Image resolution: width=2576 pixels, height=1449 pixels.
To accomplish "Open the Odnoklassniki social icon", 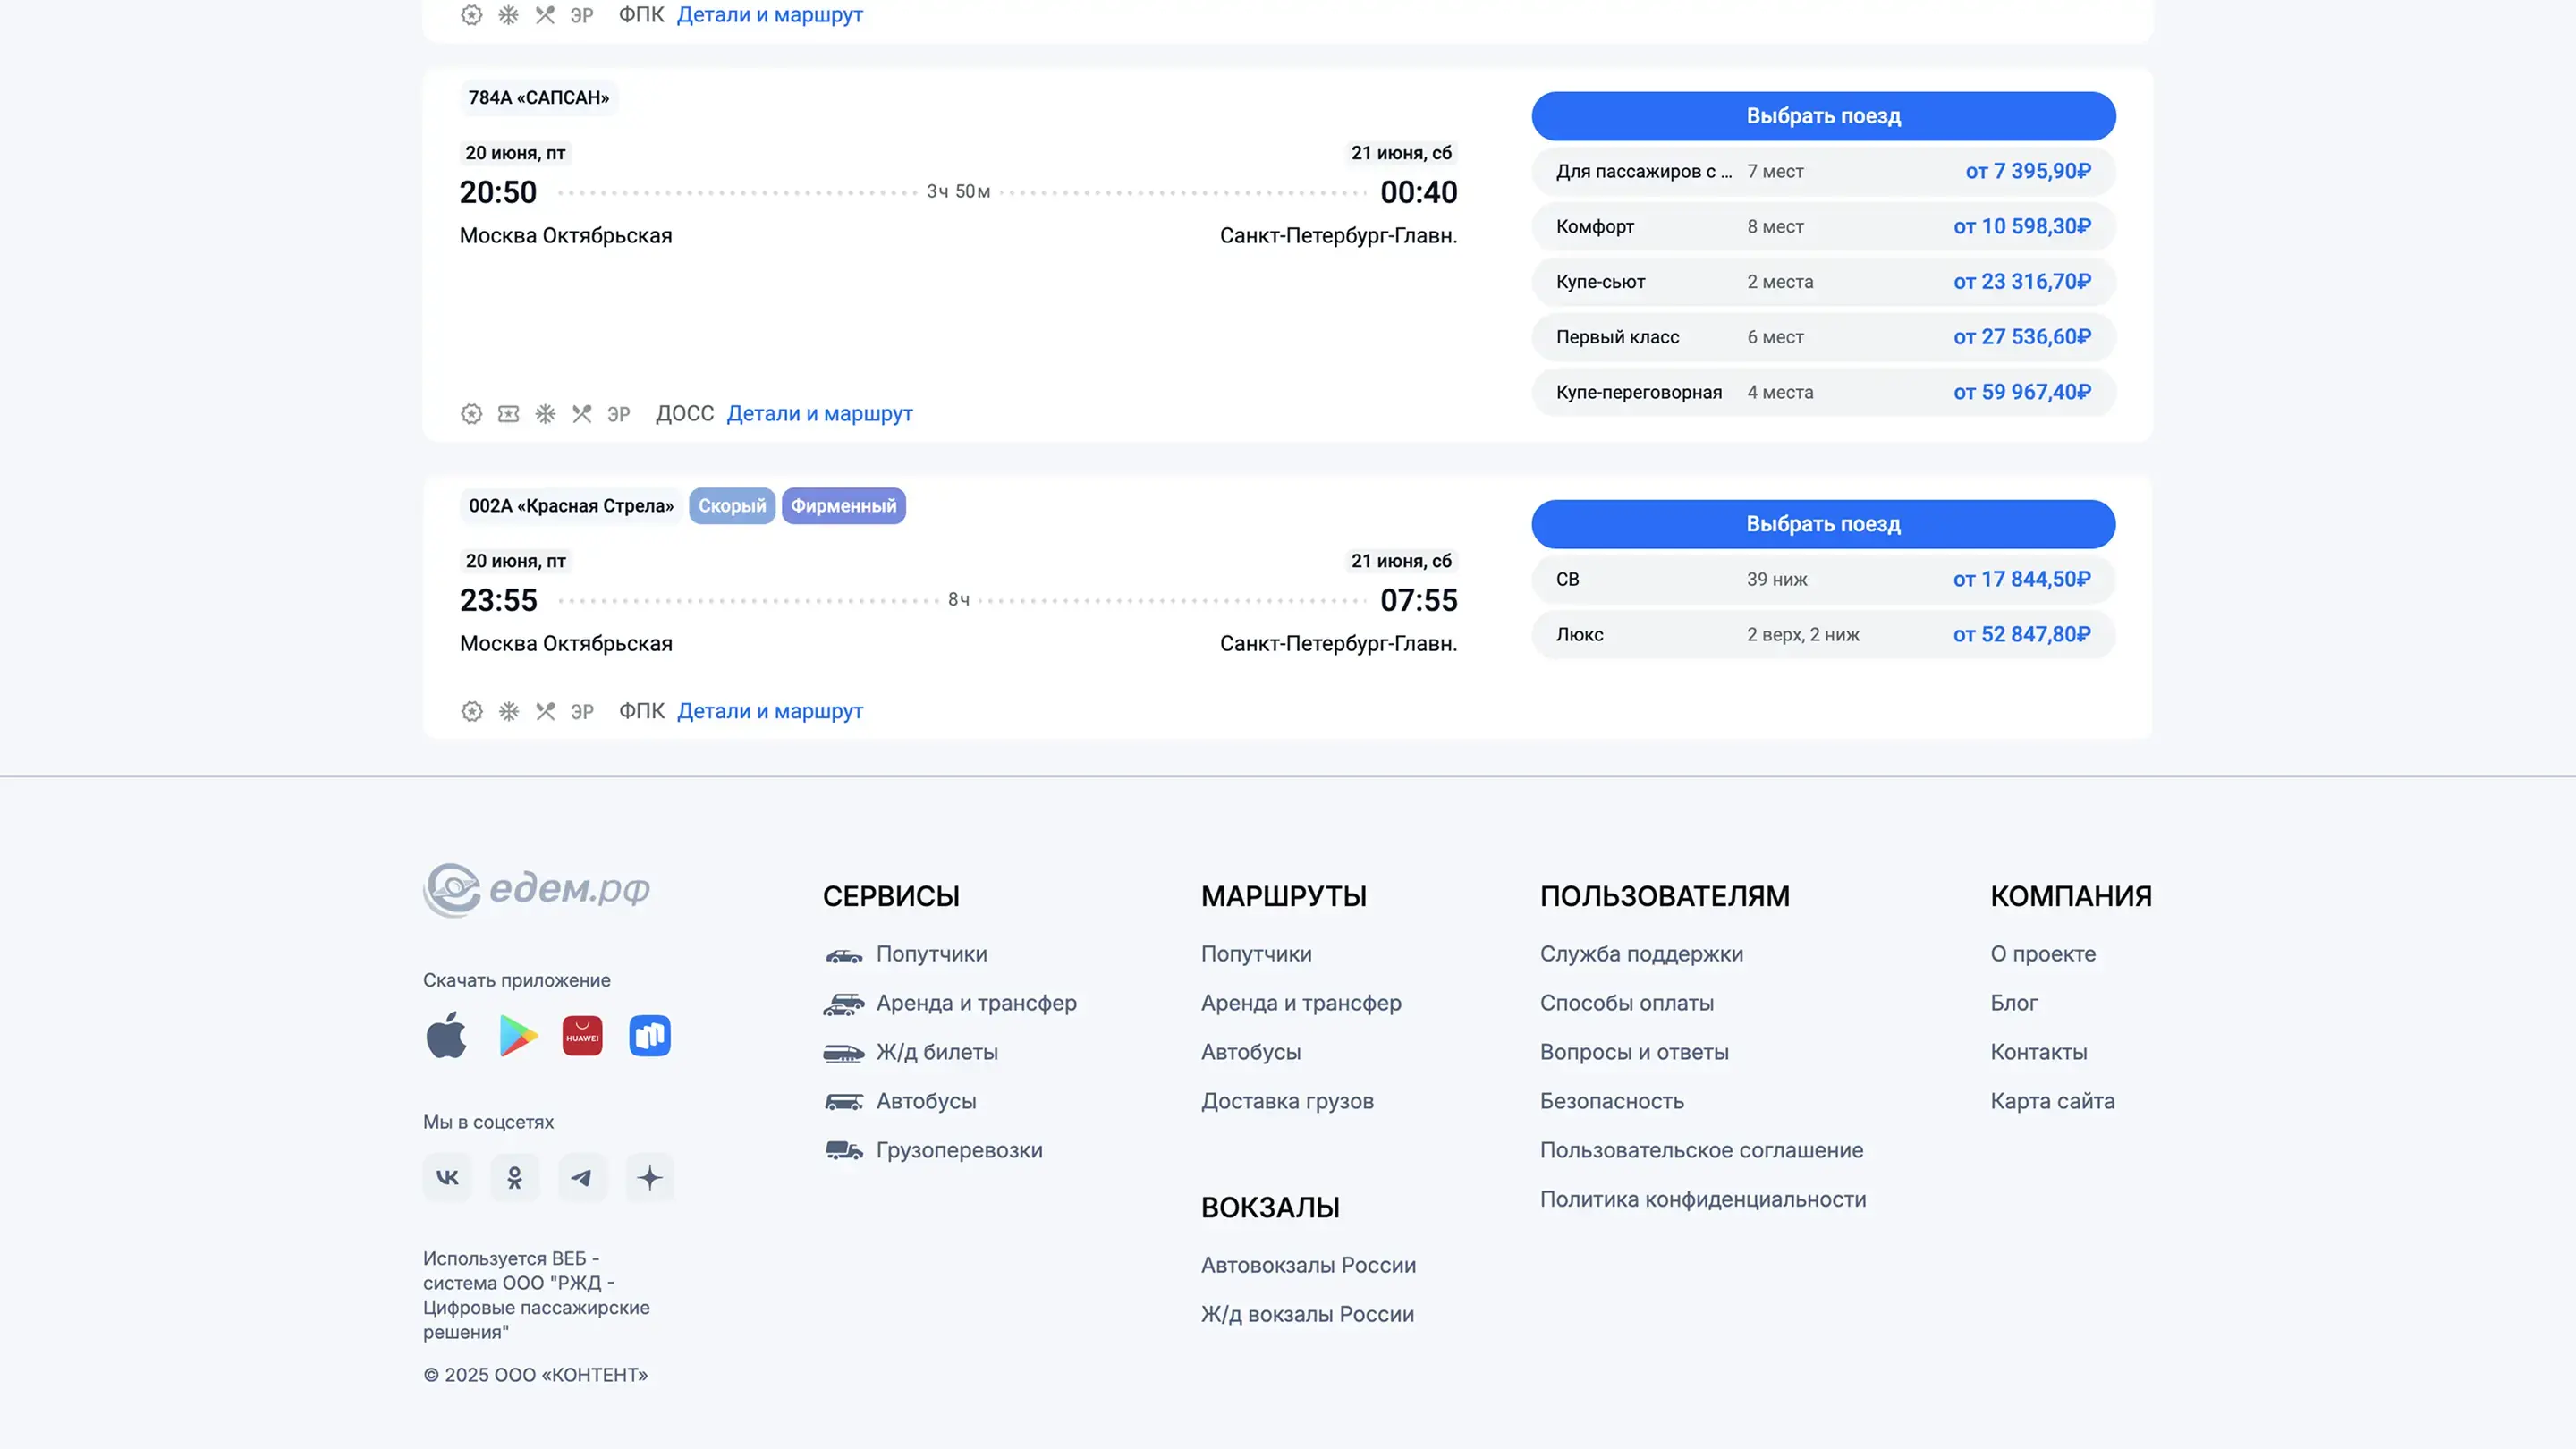I will pos(514,1177).
